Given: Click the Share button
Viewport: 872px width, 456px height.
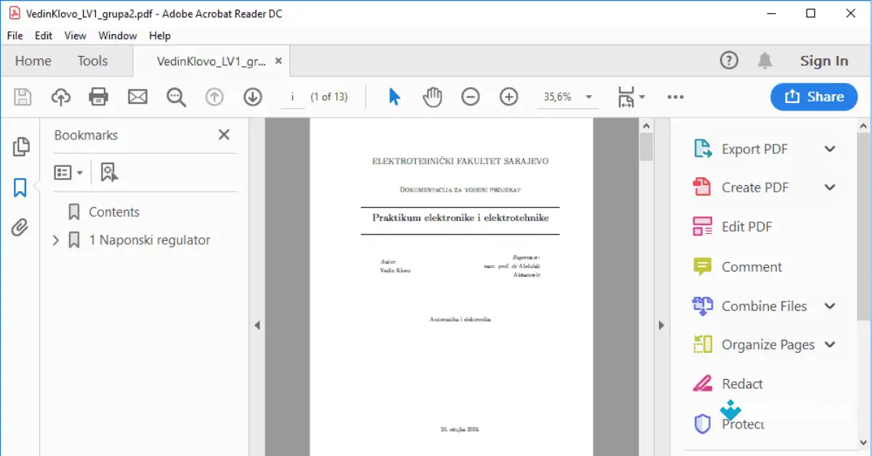Looking at the screenshot, I should click(x=814, y=97).
